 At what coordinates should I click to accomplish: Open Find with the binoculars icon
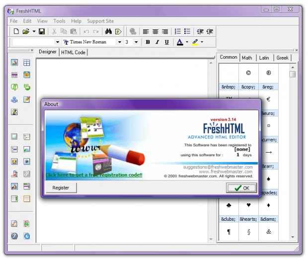[108, 31]
